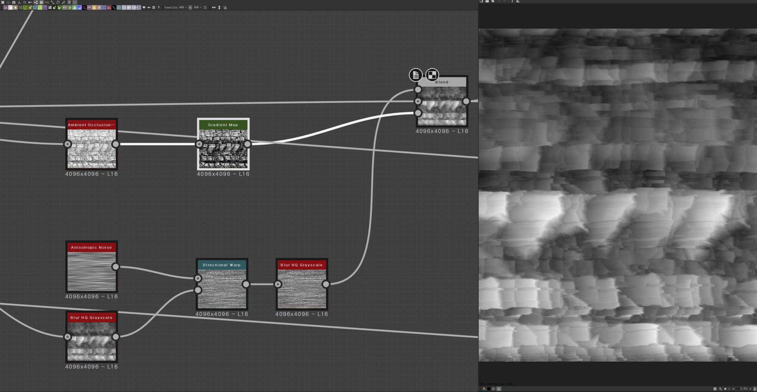Image resolution: width=757 pixels, height=392 pixels.
Task: Click the magnifier search icon in graph toolbar
Action: [x=25, y=2]
